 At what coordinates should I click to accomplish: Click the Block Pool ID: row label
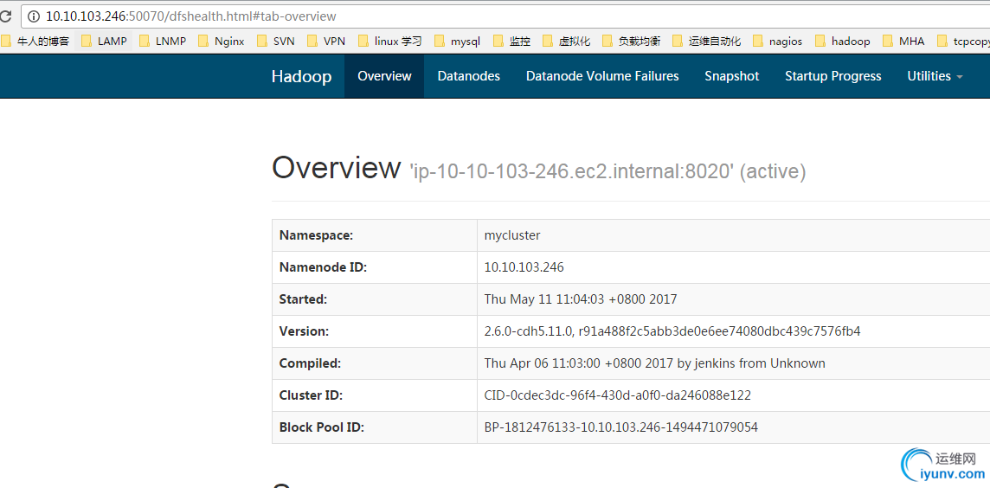coord(321,427)
